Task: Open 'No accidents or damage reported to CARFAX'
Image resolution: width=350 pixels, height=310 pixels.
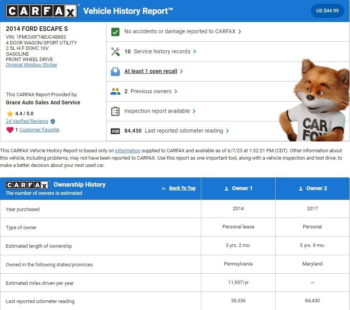Action: tap(180, 31)
